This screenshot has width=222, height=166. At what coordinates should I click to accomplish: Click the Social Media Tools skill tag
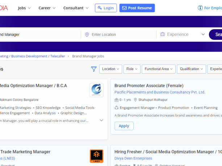pyautogui.click(x=80, y=108)
